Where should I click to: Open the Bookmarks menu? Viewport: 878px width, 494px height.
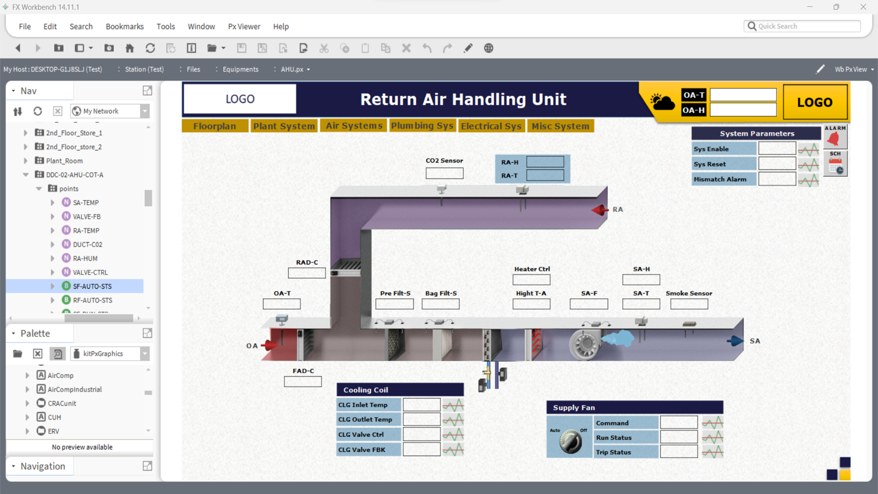point(125,26)
